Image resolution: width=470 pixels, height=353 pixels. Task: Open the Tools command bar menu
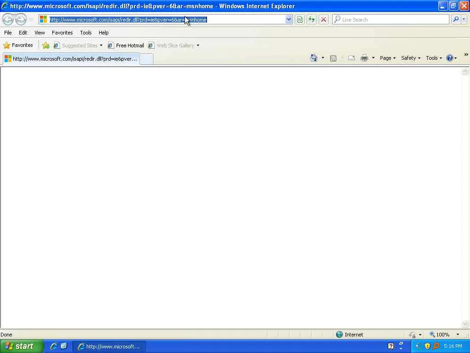tap(434, 58)
